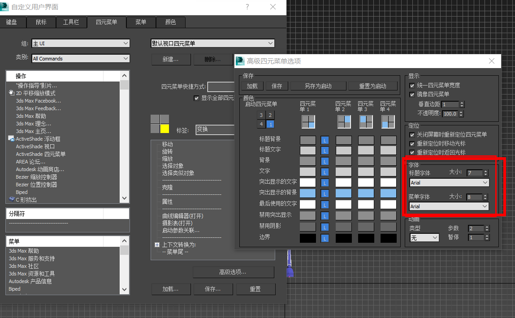Image resolution: width=515 pixels, height=318 pixels.
Task: Select quad menu 3 layout icon
Action: coord(366,122)
